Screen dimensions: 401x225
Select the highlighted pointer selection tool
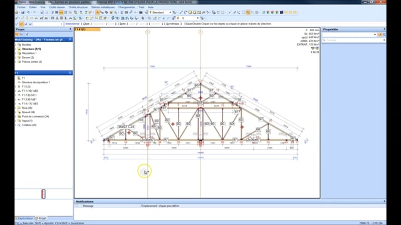click(98, 12)
